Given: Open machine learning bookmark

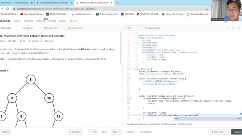Looking at the screenshot, I should click(x=82, y=14).
